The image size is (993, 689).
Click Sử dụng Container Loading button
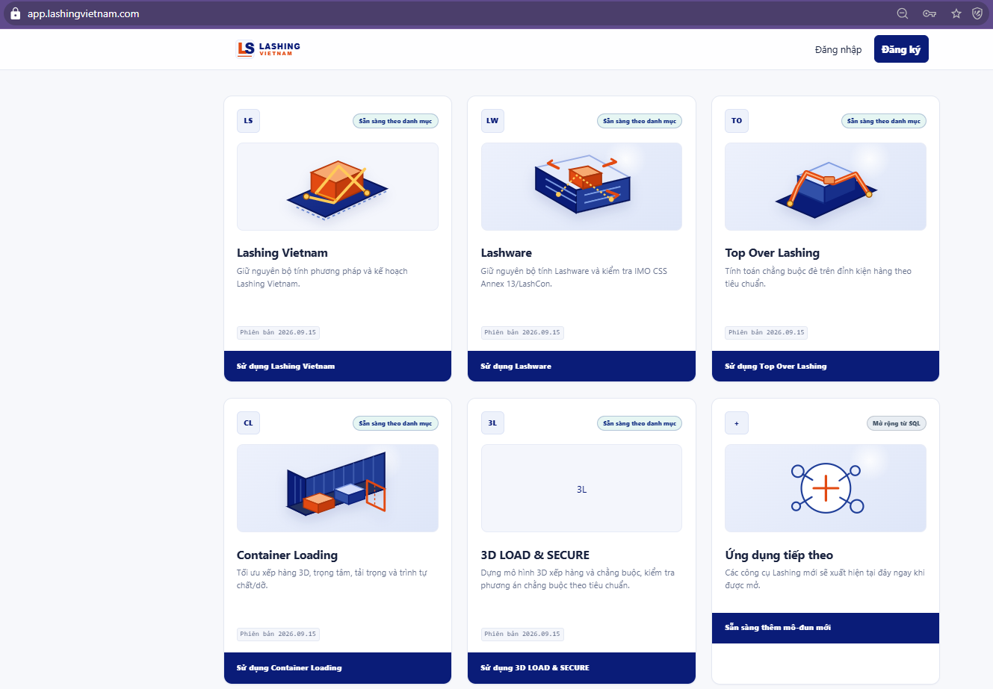338,668
